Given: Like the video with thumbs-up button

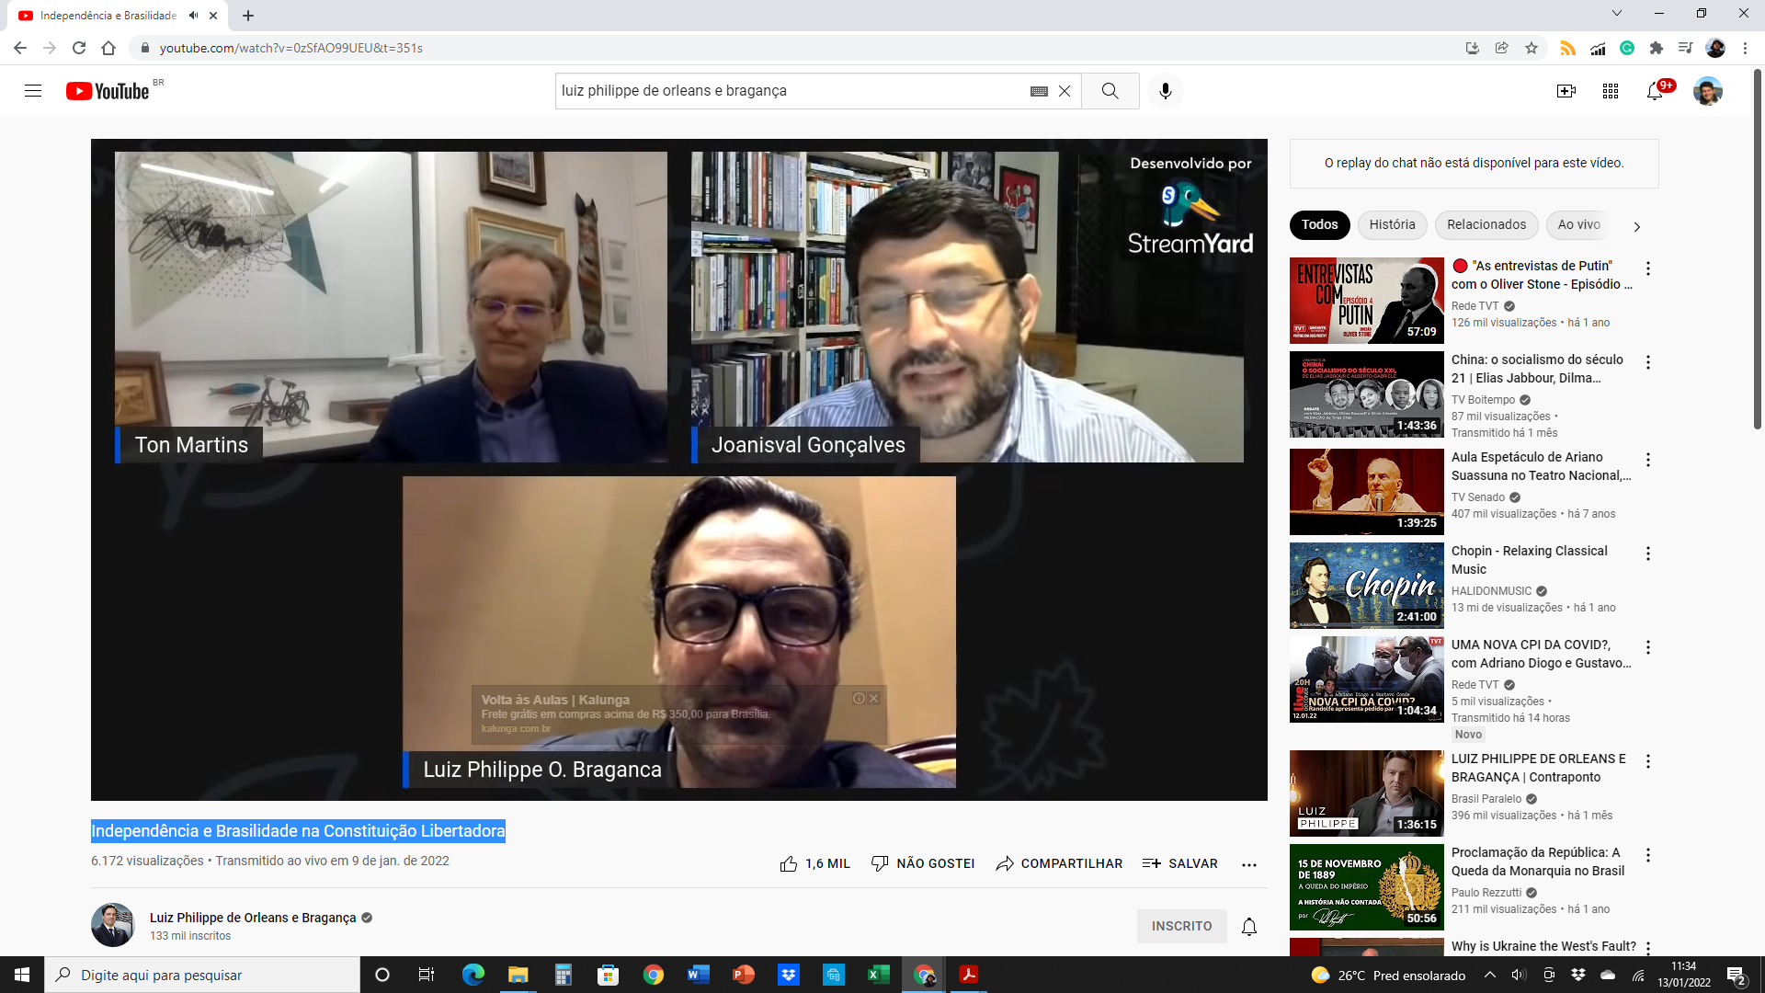Looking at the screenshot, I should [x=789, y=863].
